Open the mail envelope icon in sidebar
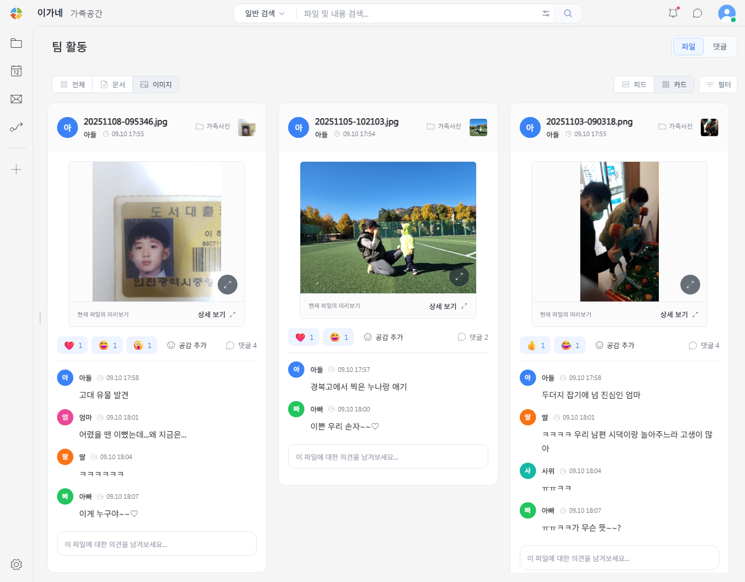This screenshot has width=745, height=582. point(16,99)
